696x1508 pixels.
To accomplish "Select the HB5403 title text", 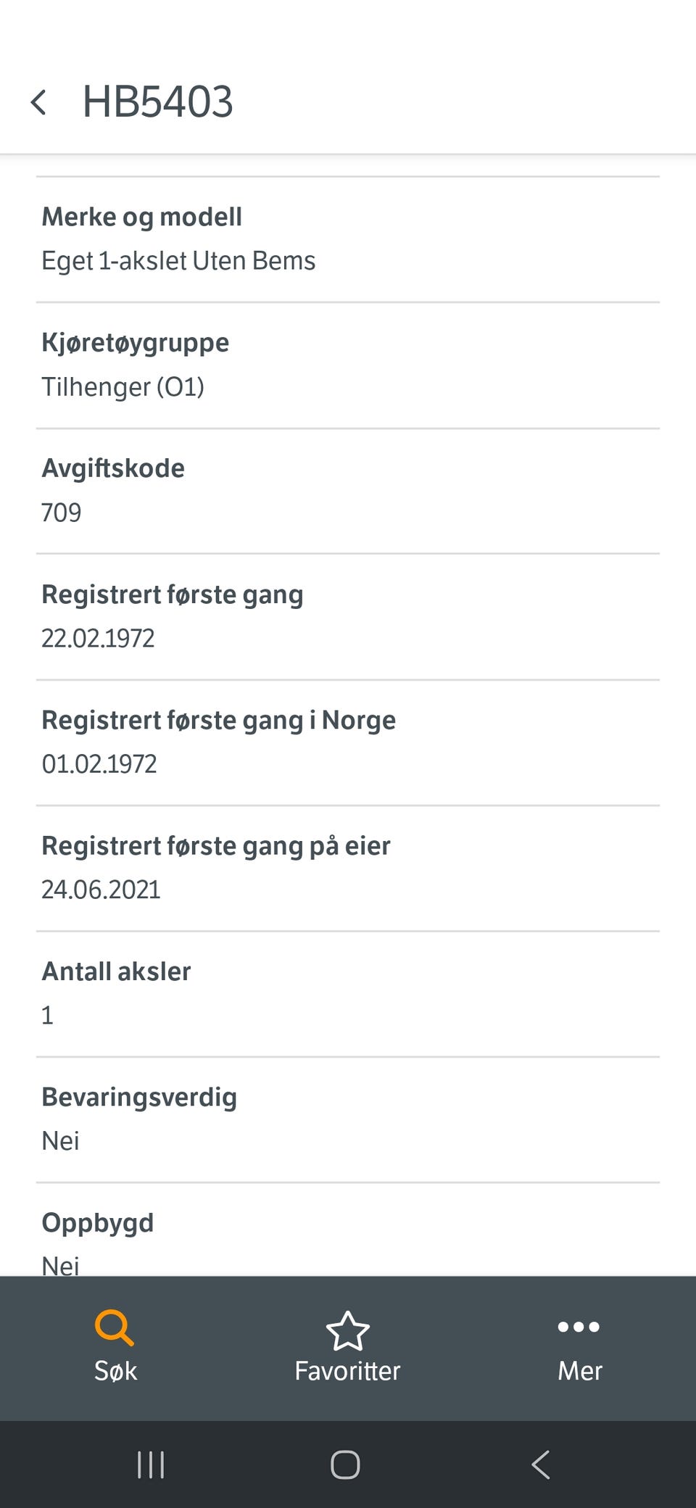I will click(157, 101).
